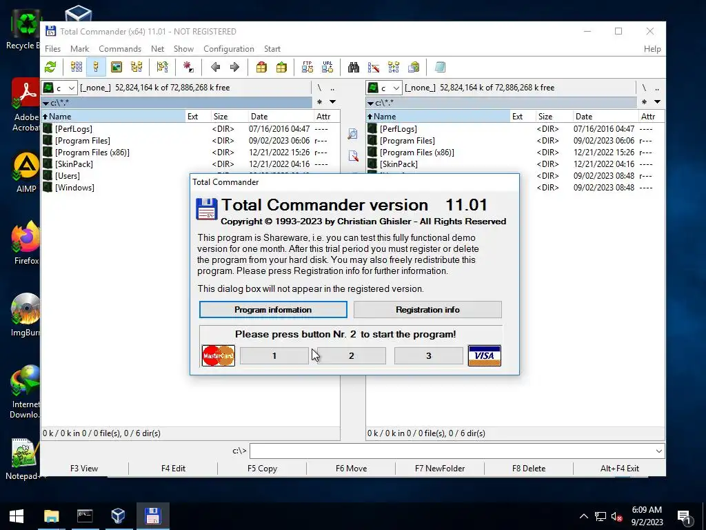Screen dimensions: 706x530
Task: Open the AIMP desktop shortcut
Action: (x=26, y=173)
